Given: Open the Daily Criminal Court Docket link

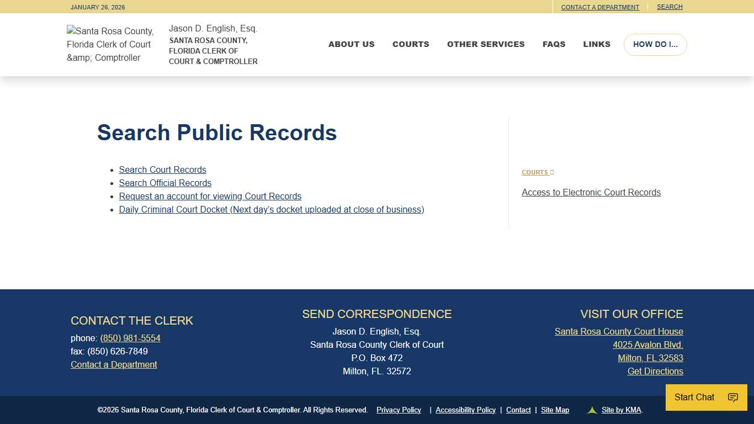Looking at the screenshot, I should click(x=271, y=209).
